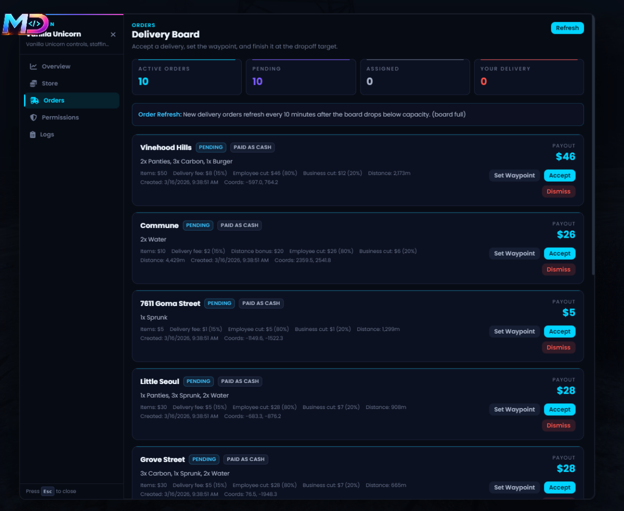Accept the Little Seoul delivery
The image size is (624, 511).
560,410
